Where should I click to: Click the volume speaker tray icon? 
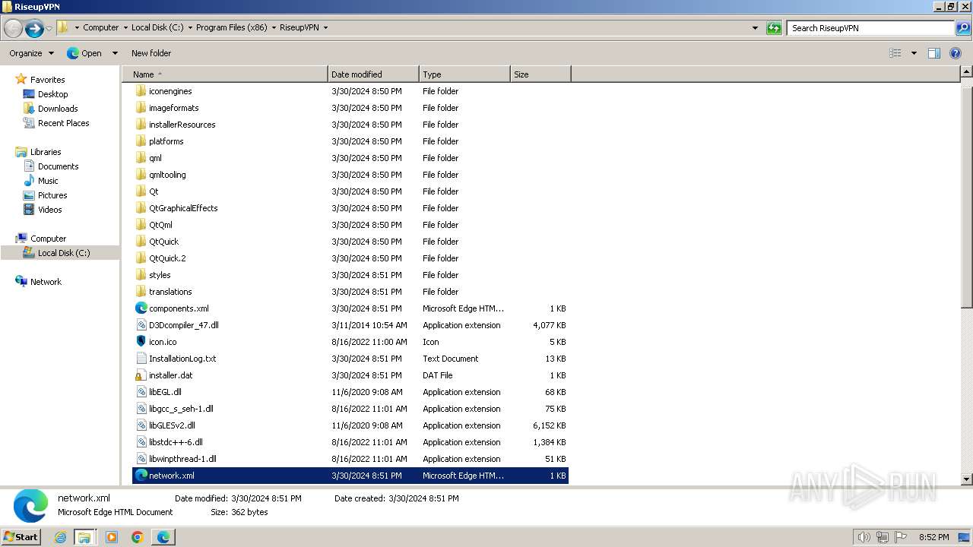point(864,537)
